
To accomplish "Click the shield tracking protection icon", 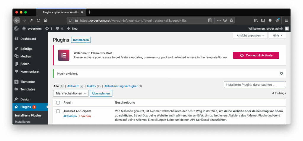I will pos(70,20).
